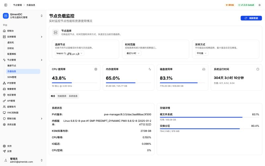Click the disk usage drive icon

pyautogui.click(x=204, y=69)
